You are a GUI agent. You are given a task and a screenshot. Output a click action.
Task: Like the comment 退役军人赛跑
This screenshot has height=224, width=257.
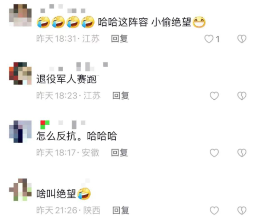click(x=214, y=96)
